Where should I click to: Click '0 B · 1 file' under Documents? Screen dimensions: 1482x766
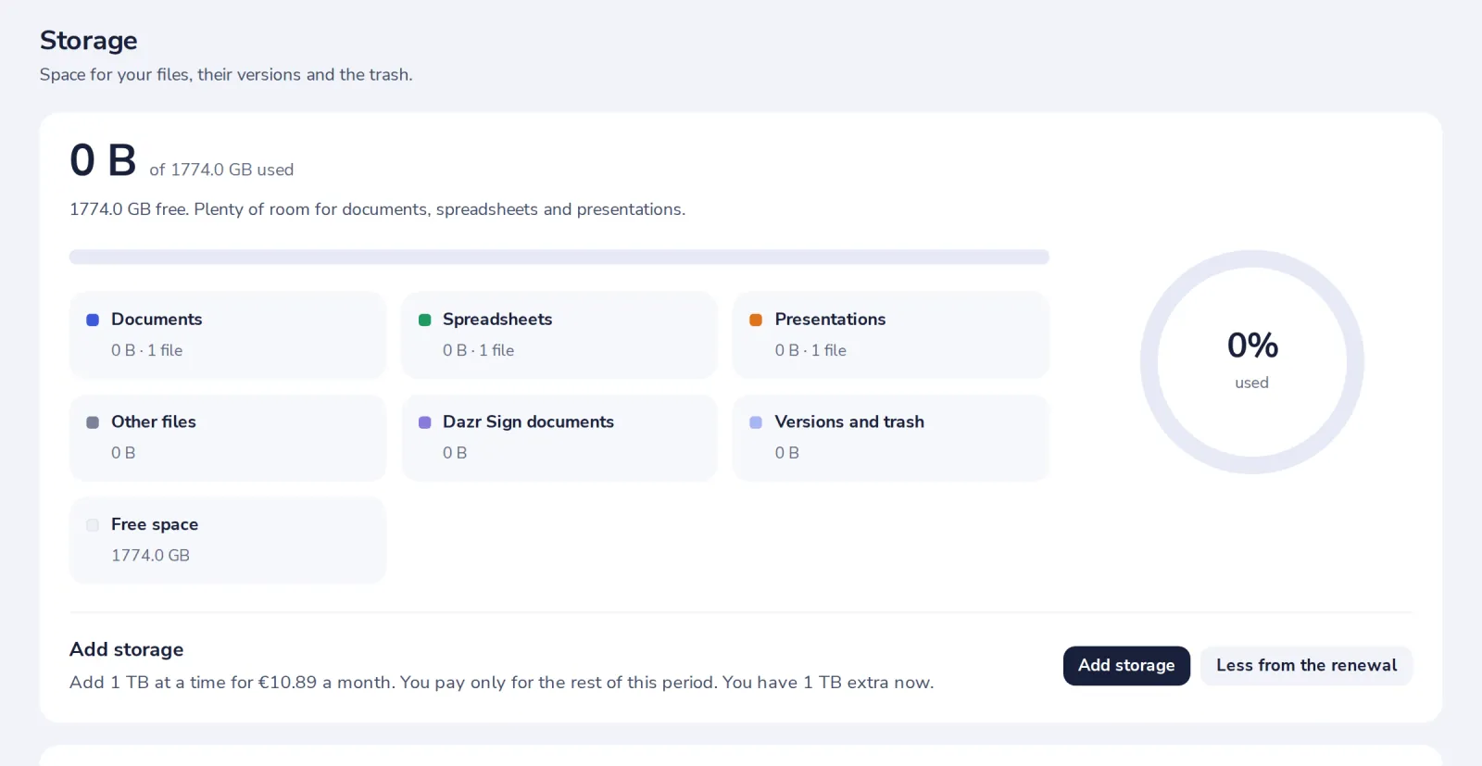(147, 350)
